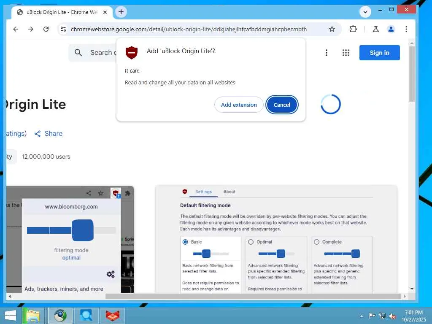This screenshot has height=324, width=432.
Task: Open Chrome three-dot menu
Action: point(406,29)
